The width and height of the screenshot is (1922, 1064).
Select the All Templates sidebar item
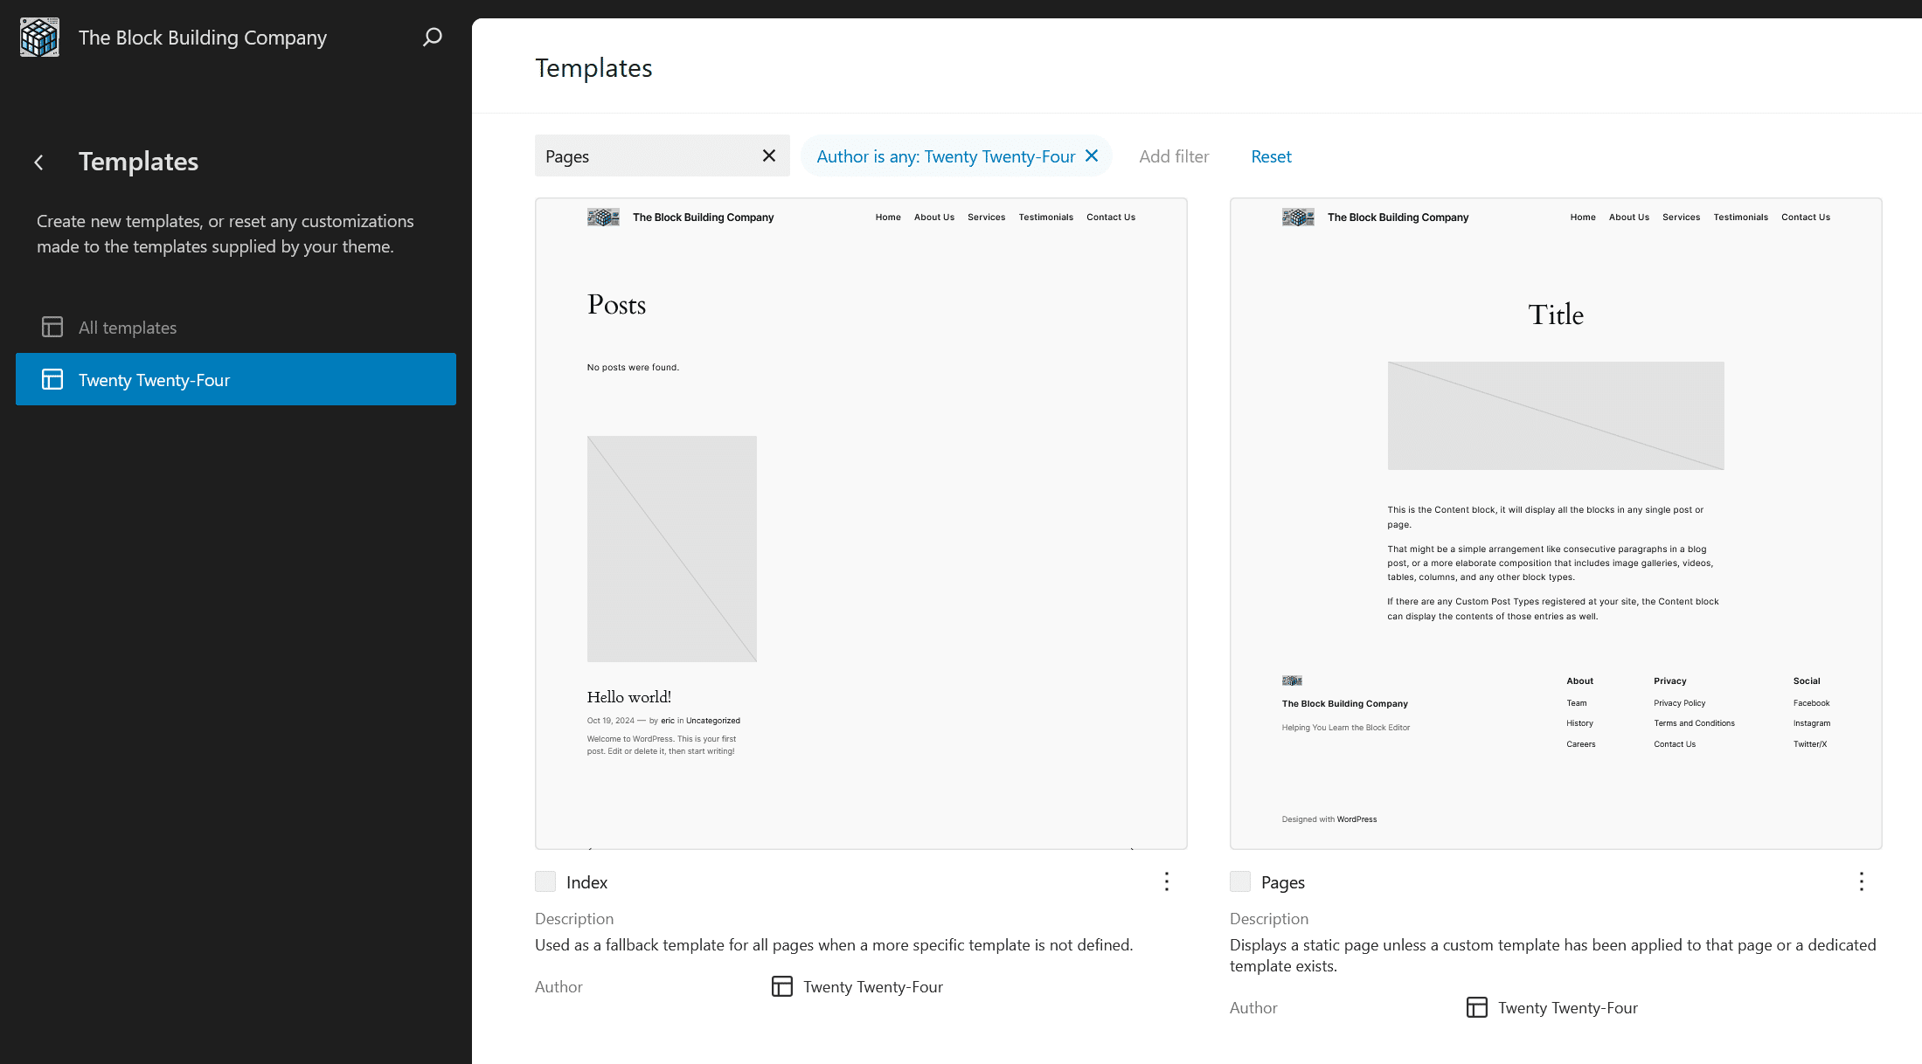pyautogui.click(x=128, y=327)
